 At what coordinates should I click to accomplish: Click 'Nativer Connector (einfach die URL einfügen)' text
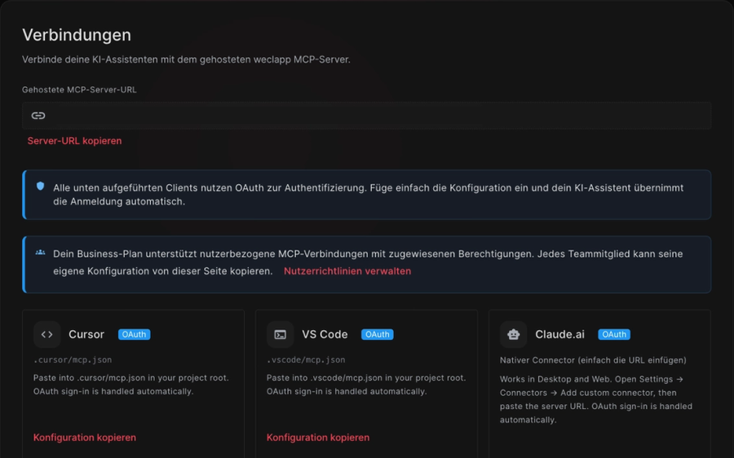click(x=593, y=360)
